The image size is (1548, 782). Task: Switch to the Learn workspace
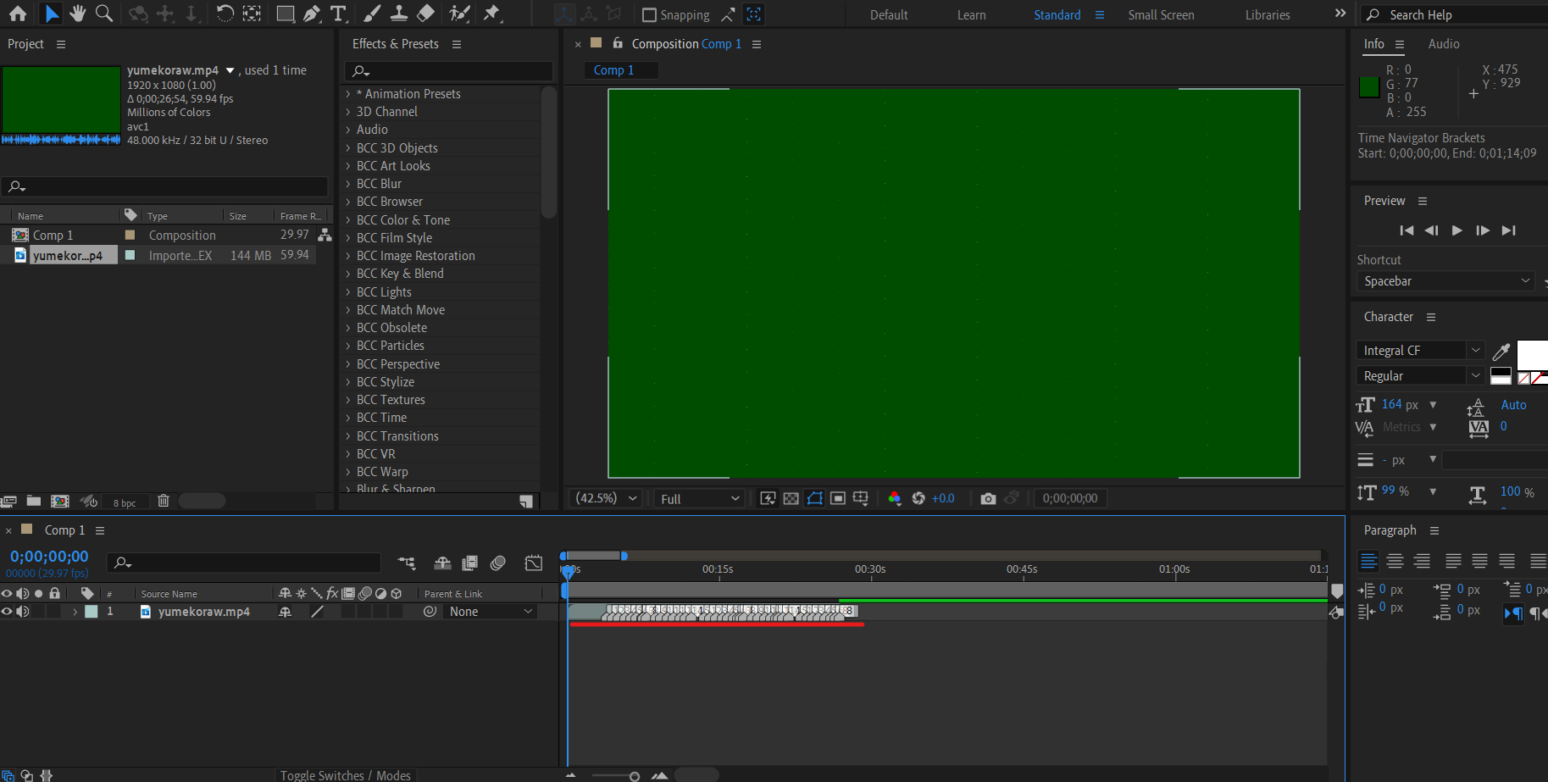pos(971,14)
